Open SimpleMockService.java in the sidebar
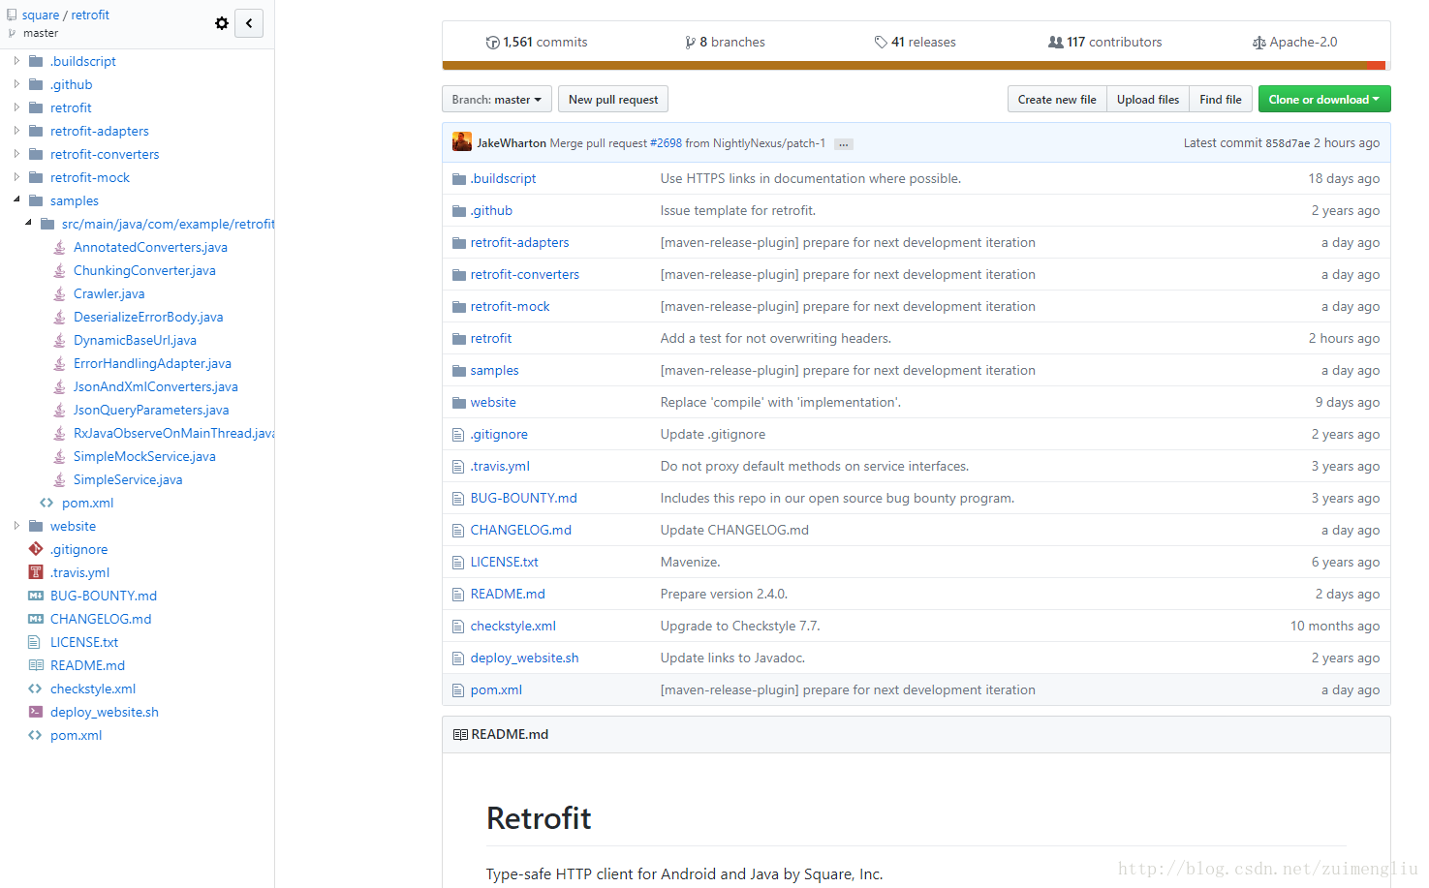The height and width of the screenshot is (888, 1429). pyautogui.click(x=144, y=456)
